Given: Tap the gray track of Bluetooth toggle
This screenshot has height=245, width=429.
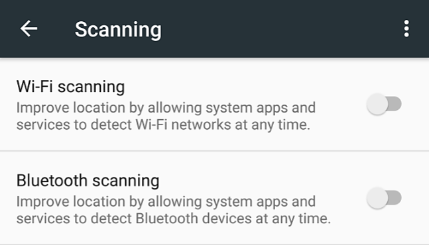Looking at the screenshot, I should [x=395, y=198].
